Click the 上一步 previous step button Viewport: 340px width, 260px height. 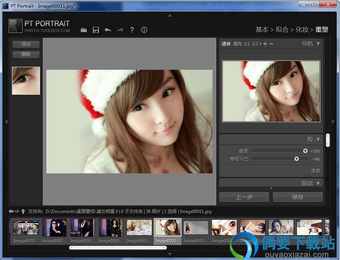(x=244, y=197)
